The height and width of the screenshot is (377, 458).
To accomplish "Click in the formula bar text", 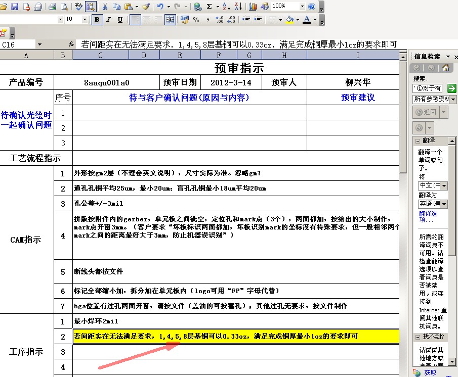I will coord(238,44).
